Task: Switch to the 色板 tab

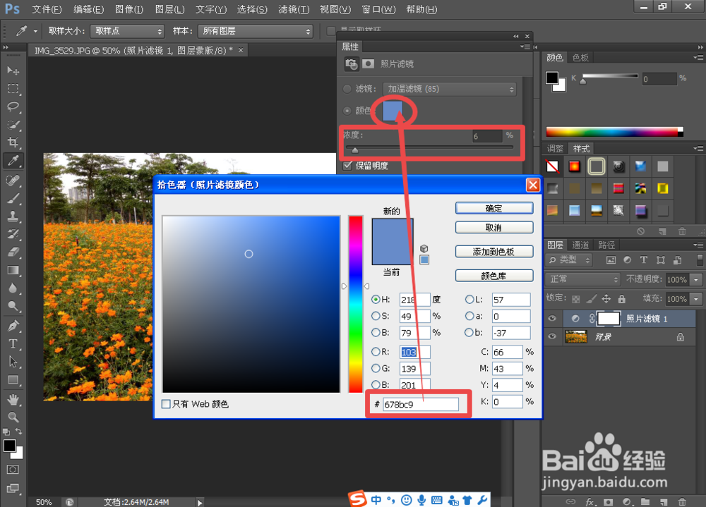Action: click(x=581, y=58)
